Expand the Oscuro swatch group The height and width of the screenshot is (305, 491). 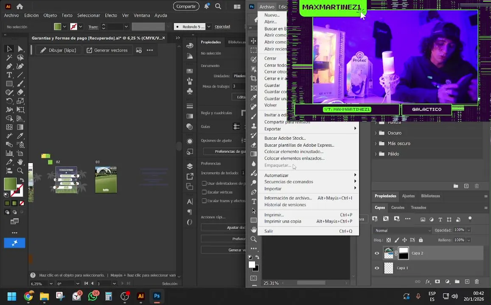point(376,133)
